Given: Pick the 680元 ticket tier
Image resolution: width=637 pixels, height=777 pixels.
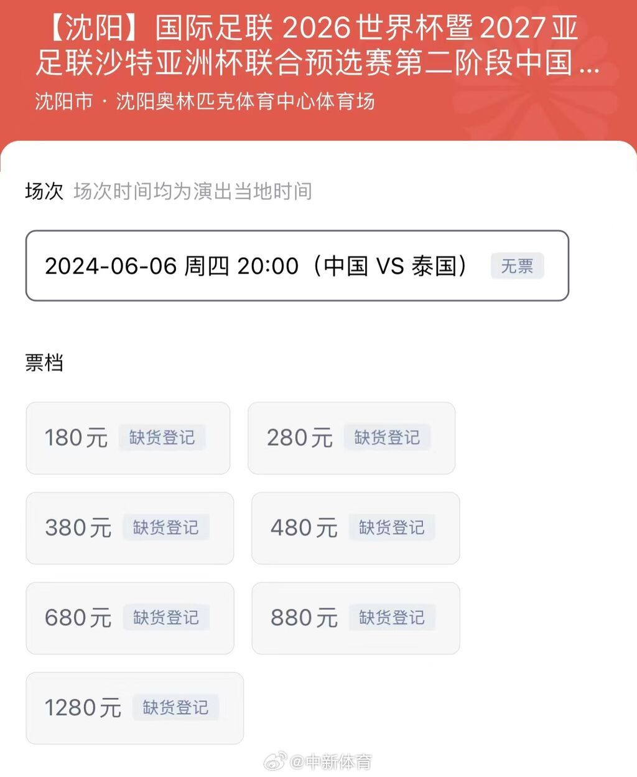Looking at the screenshot, I should tap(129, 618).
